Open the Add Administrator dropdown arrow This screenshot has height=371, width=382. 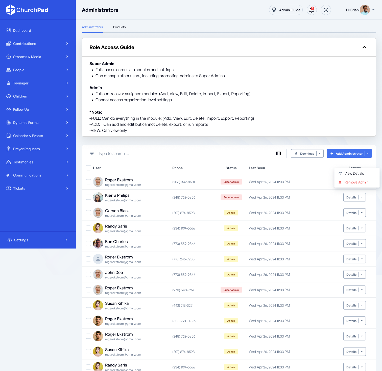[x=368, y=154]
